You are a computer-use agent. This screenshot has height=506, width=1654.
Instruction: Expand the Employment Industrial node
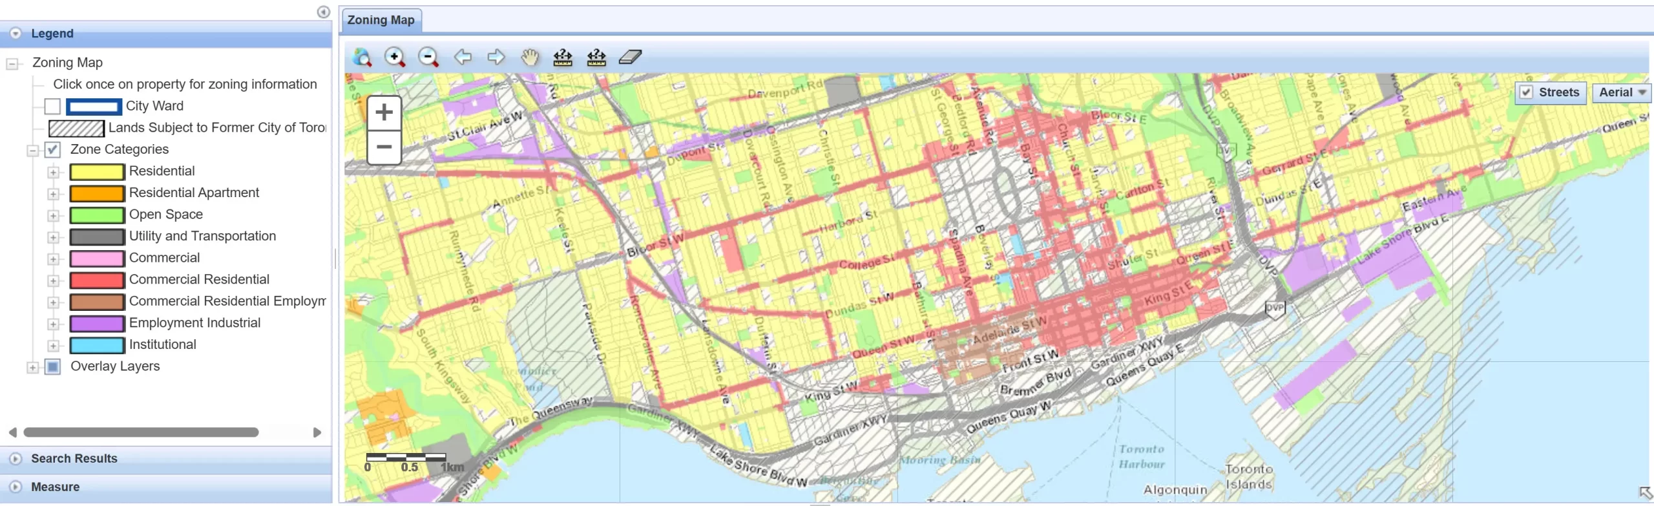tap(53, 324)
